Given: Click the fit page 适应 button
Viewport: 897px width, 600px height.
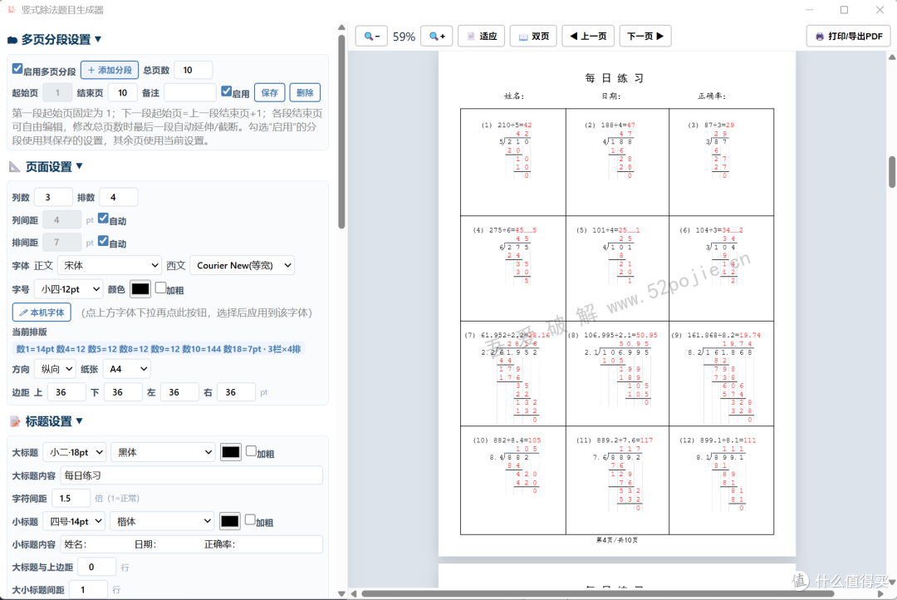Looking at the screenshot, I should tap(482, 36).
